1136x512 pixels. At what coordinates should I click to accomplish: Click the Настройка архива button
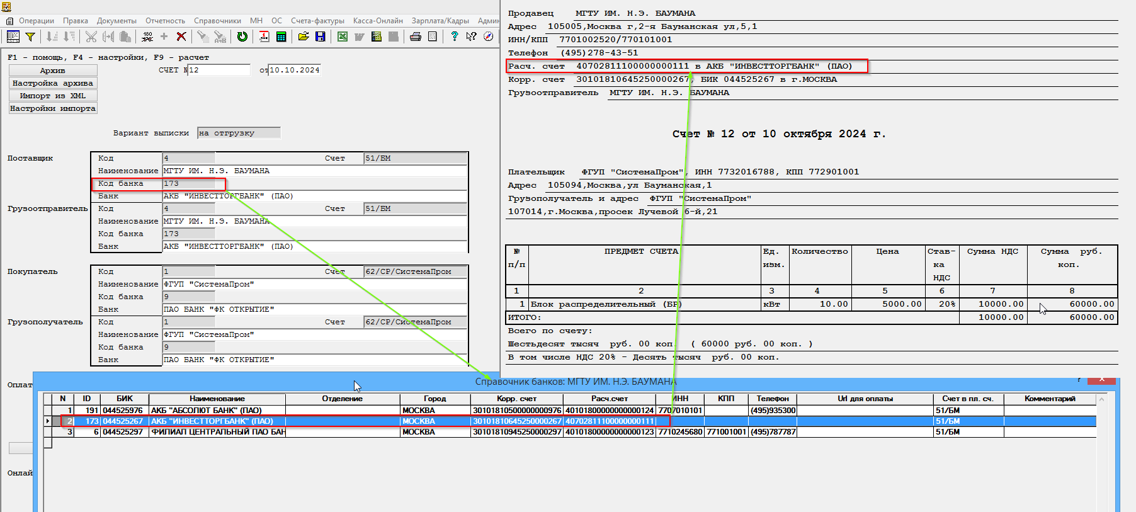(x=53, y=83)
